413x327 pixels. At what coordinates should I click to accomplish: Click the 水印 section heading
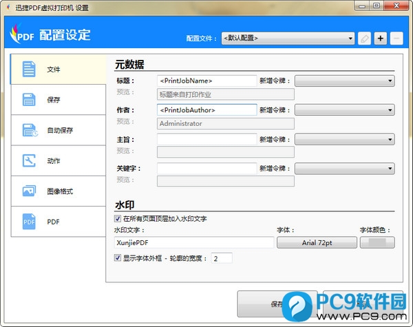(125, 205)
